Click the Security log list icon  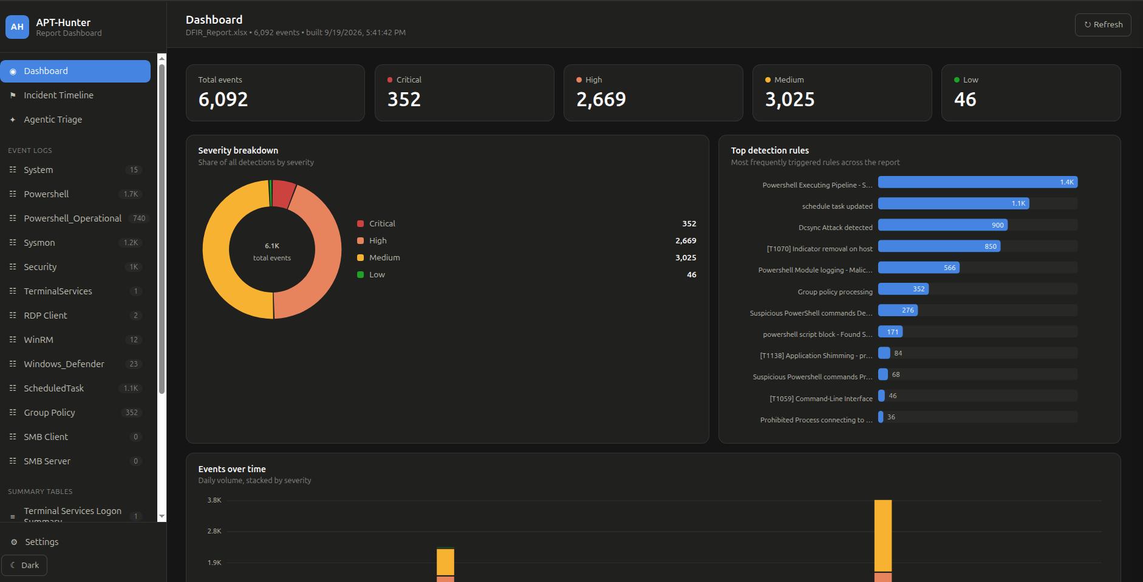point(13,267)
